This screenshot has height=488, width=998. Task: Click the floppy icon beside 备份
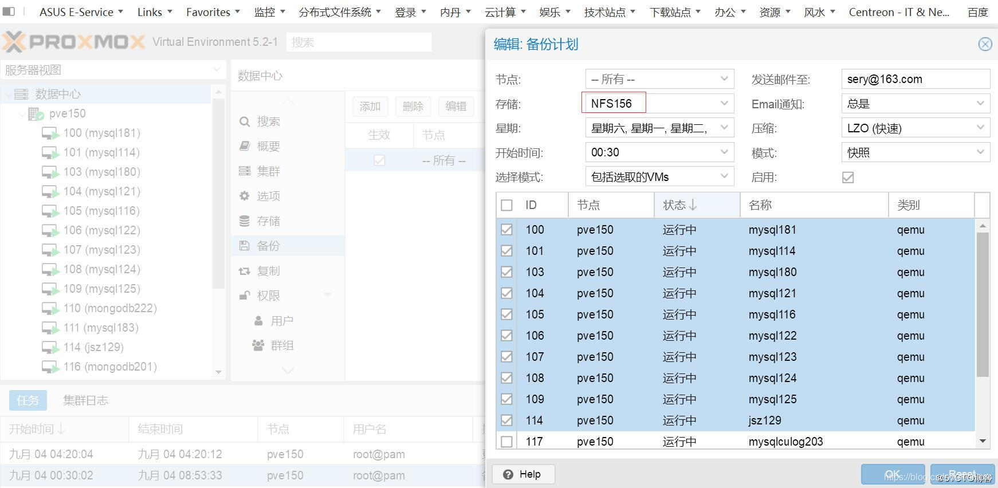tap(245, 246)
